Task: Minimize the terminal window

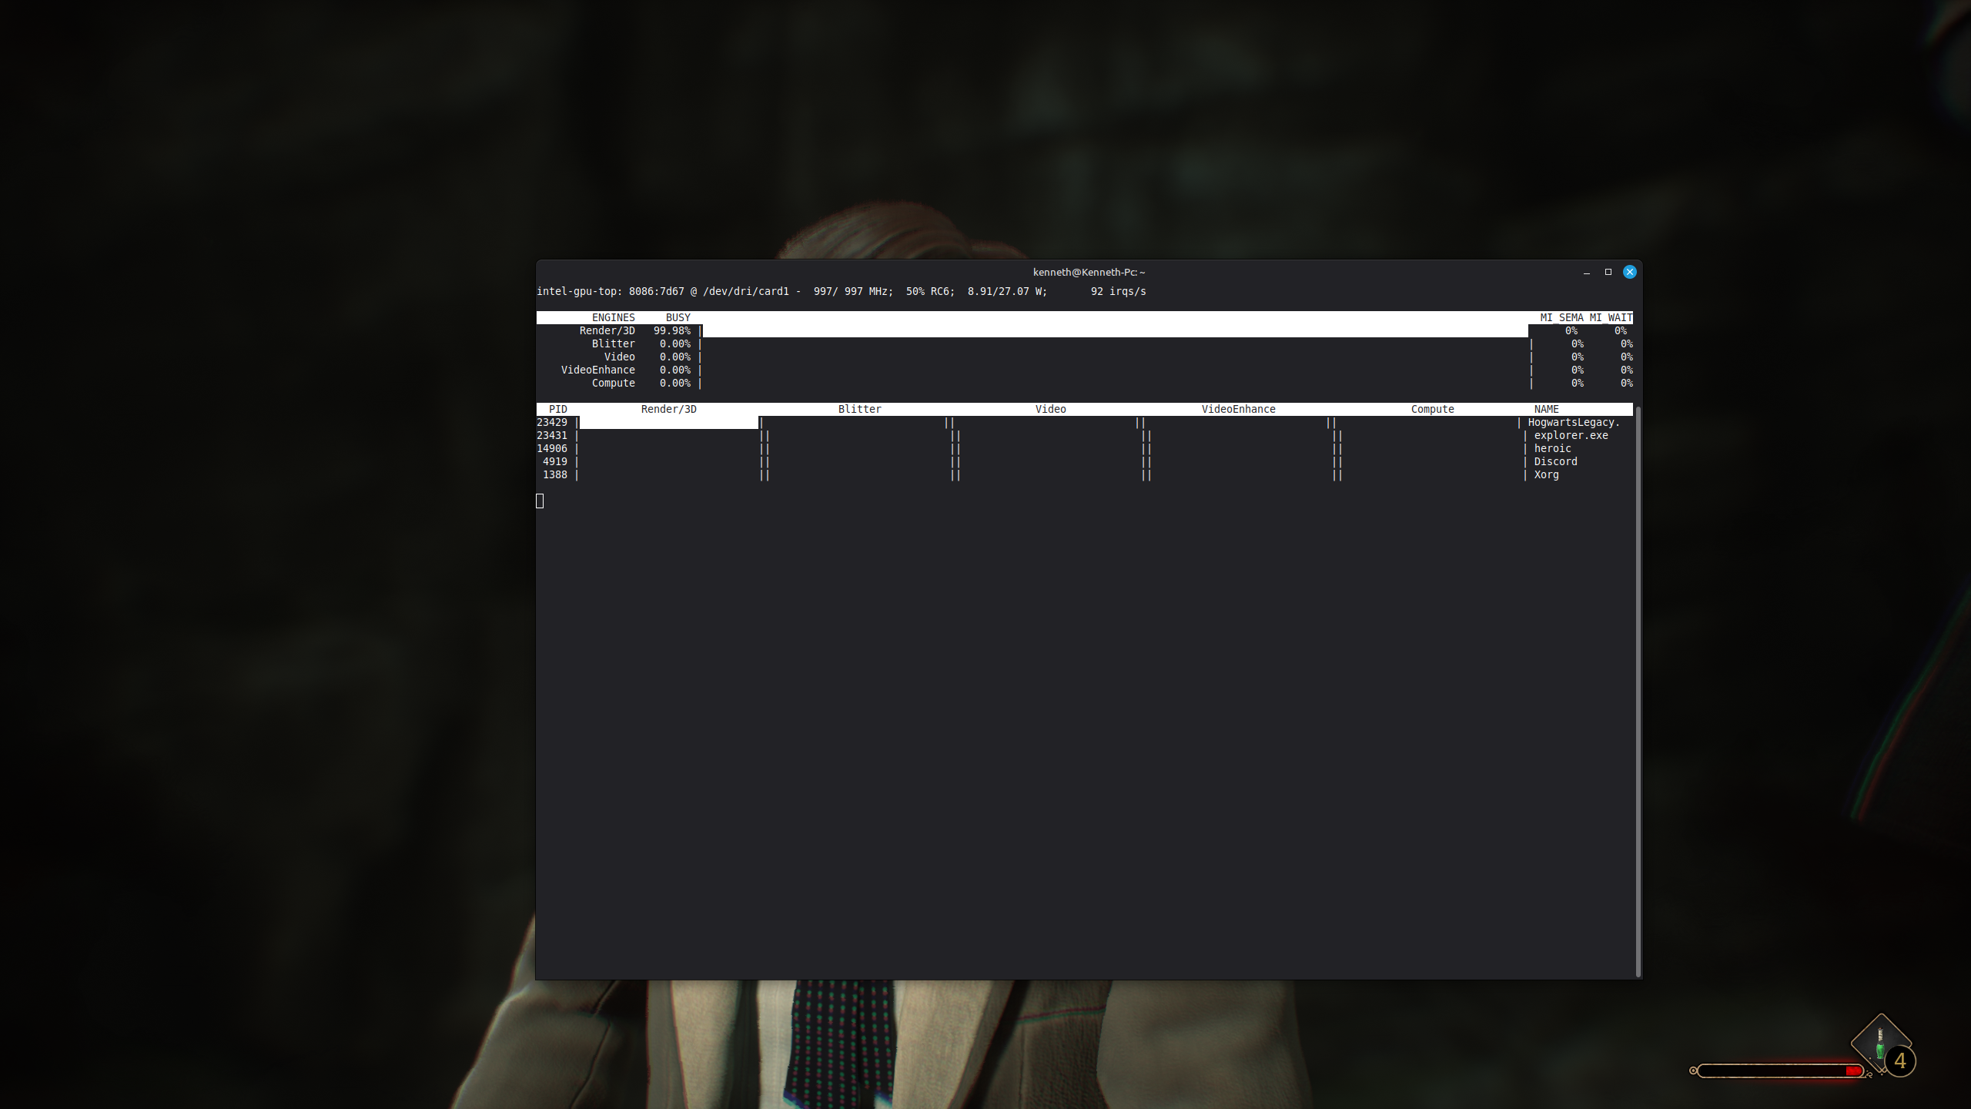Action: [1586, 273]
